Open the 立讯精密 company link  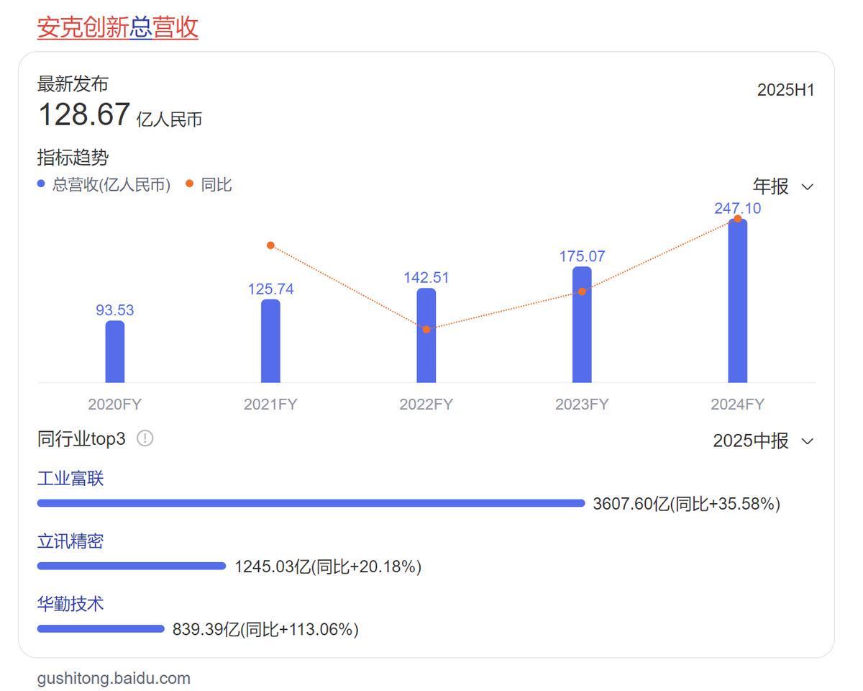pos(70,541)
